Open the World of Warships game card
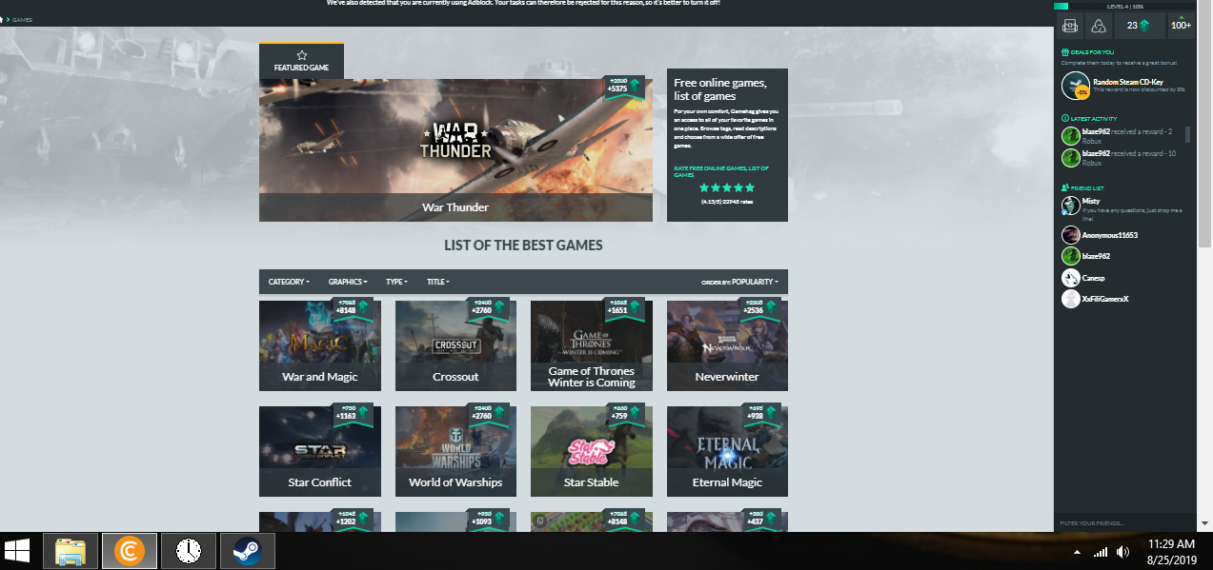This screenshot has width=1213, height=570. (x=455, y=451)
